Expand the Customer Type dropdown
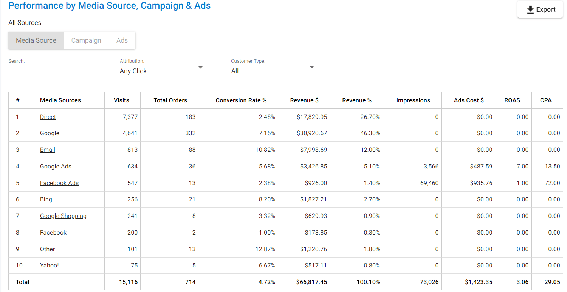This screenshot has height=292, width=567. point(273,71)
